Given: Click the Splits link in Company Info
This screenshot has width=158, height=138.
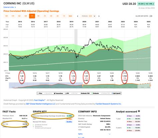Looking at the screenshot, I should point(80,134).
